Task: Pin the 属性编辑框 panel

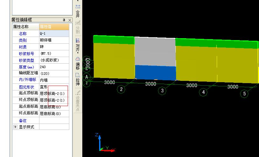Action: click(x=64, y=20)
